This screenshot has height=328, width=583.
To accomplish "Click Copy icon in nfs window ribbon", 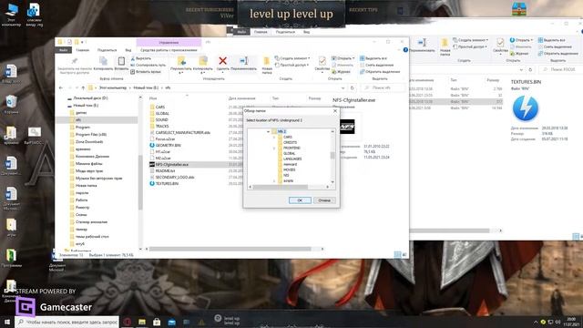I will tap(103, 61).
